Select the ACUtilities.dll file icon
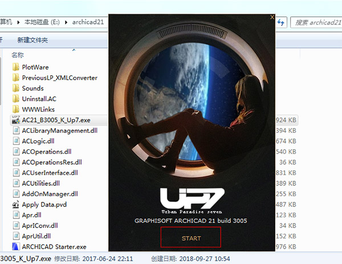This screenshot has width=342, height=264. click(x=16, y=183)
